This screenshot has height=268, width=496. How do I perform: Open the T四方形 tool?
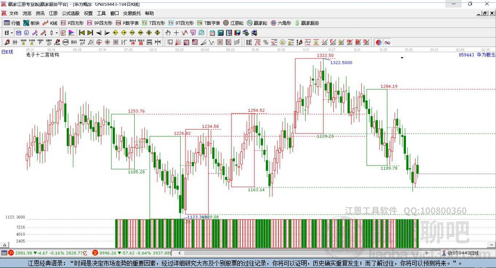tap(154, 23)
